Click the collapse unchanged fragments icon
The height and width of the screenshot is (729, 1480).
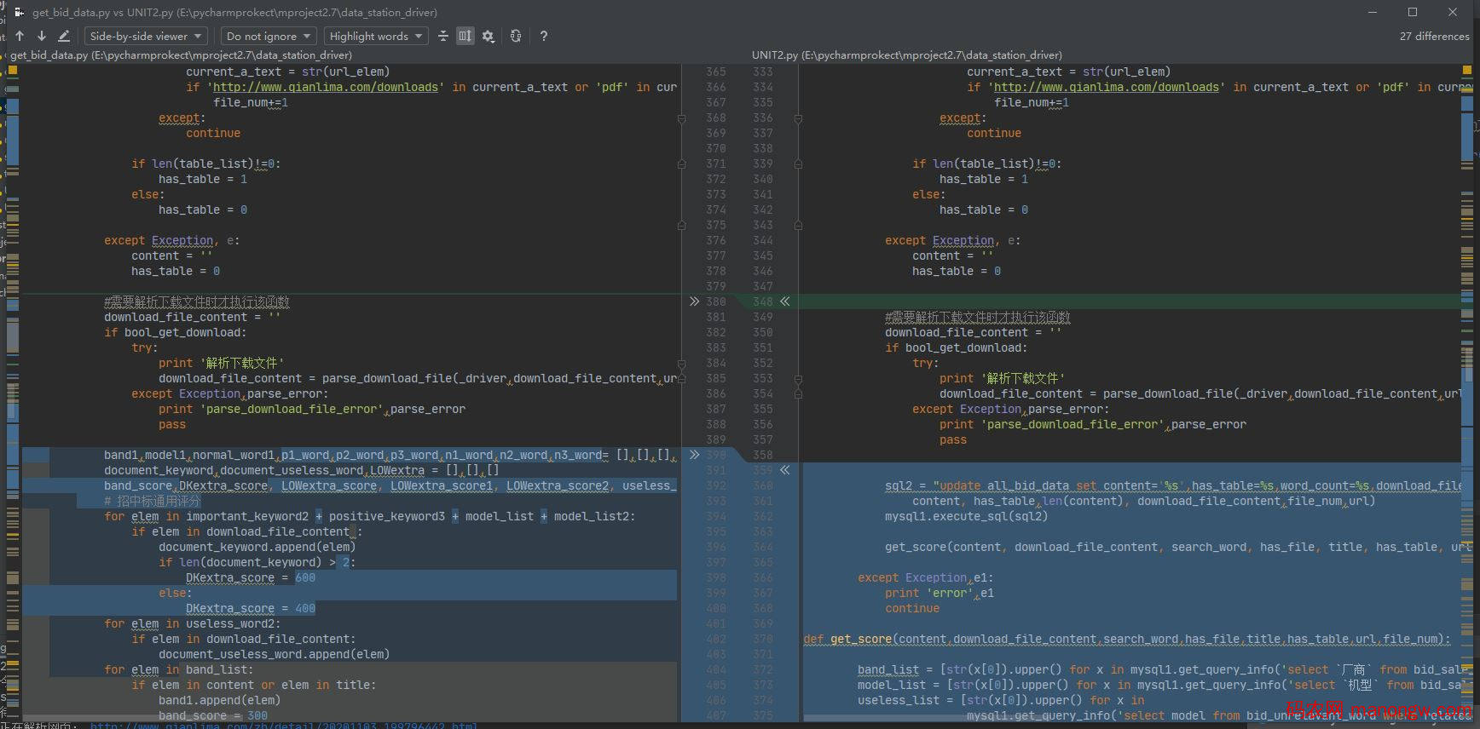click(x=442, y=36)
